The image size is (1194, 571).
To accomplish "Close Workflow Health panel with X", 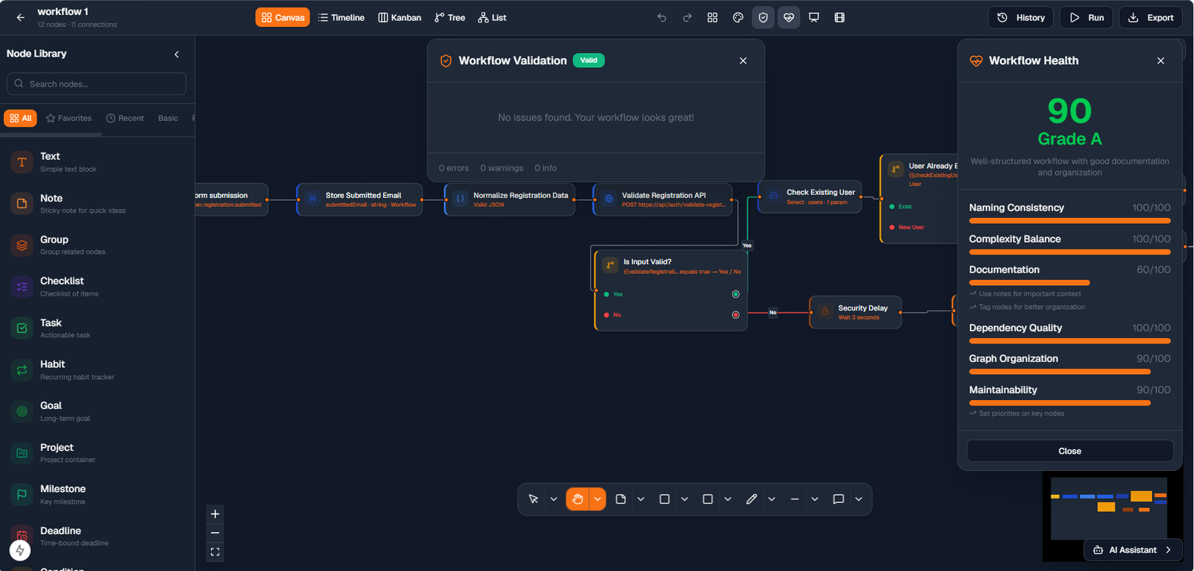I will 1161,61.
